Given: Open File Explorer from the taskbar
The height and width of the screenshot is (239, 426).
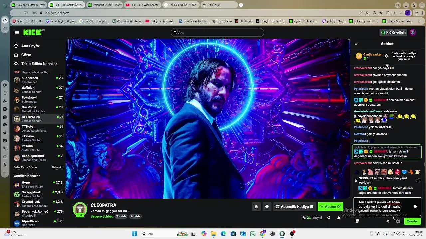Looking at the screenshot, I should [213, 234].
